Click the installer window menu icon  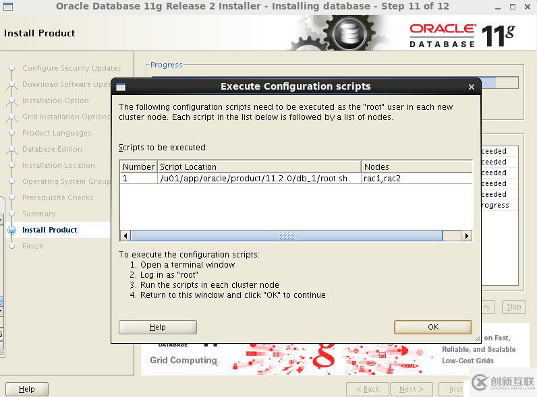[7, 6]
